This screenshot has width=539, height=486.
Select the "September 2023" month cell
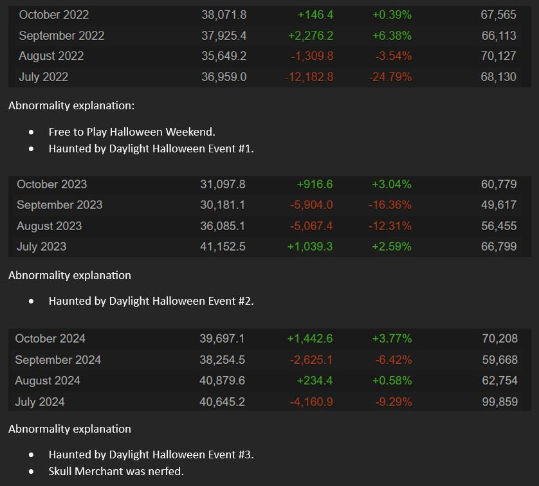[60, 205]
